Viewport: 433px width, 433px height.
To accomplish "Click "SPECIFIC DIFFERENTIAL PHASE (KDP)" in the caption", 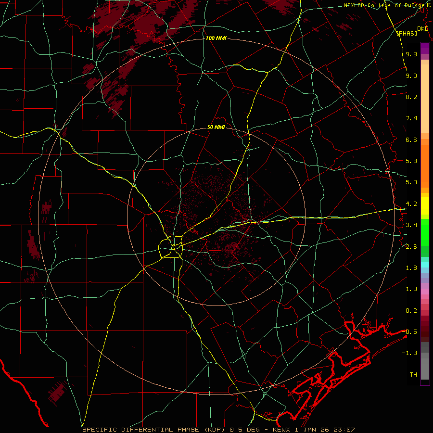I will 154,430.
